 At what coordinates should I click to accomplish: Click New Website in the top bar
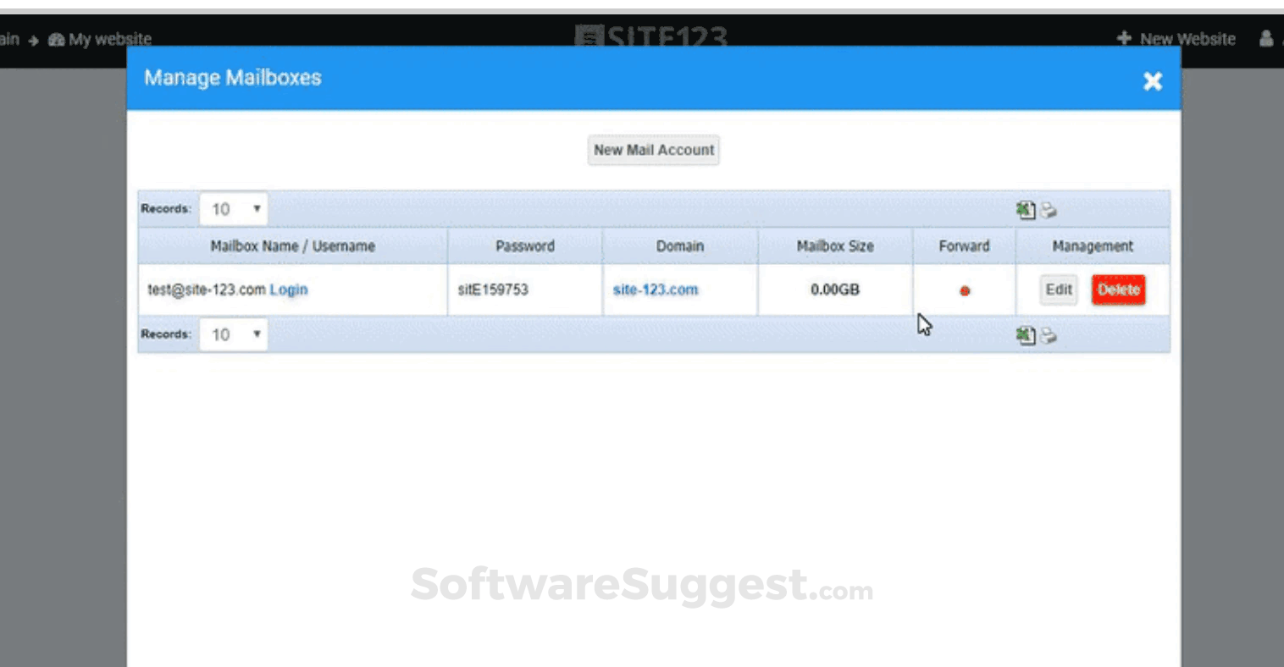point(1187,39)
